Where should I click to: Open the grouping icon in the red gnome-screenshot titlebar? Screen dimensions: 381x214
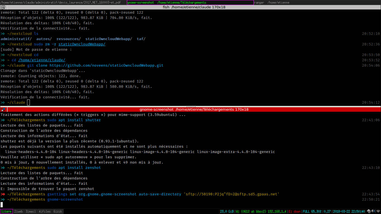pos(3,110)
